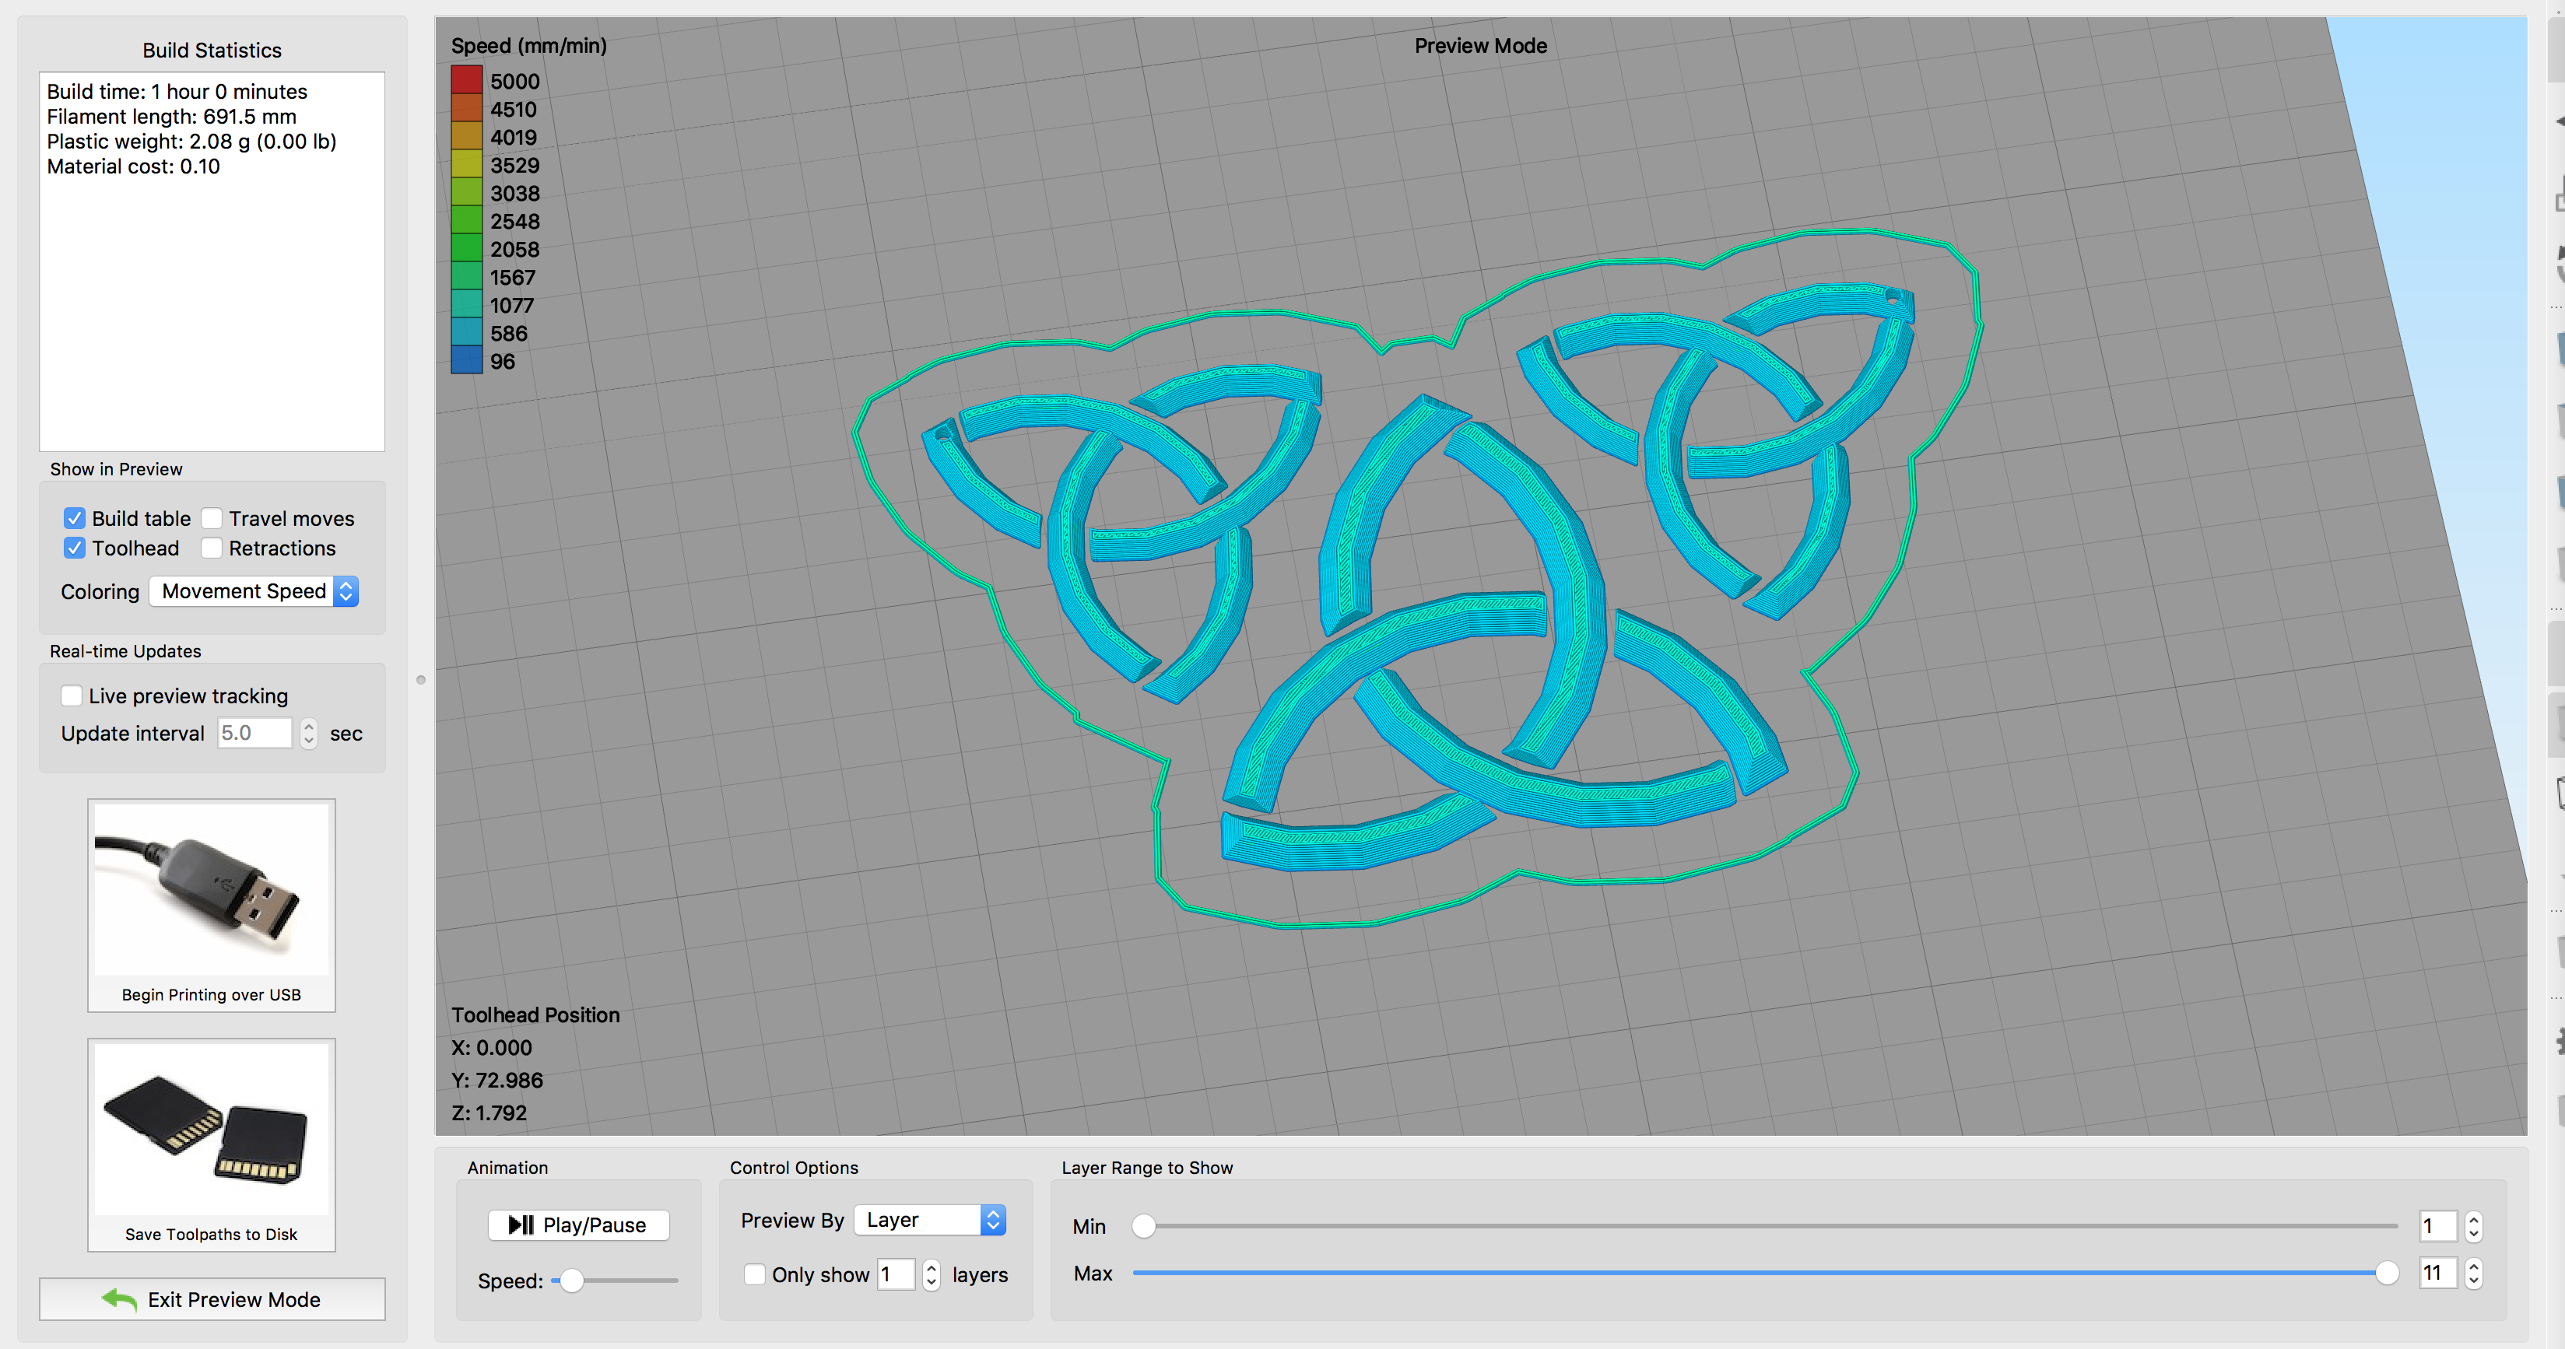Toggle Travel moves visibility checkbox
This screenshot has height=1349, width=2565.
(x=216, y=517)
